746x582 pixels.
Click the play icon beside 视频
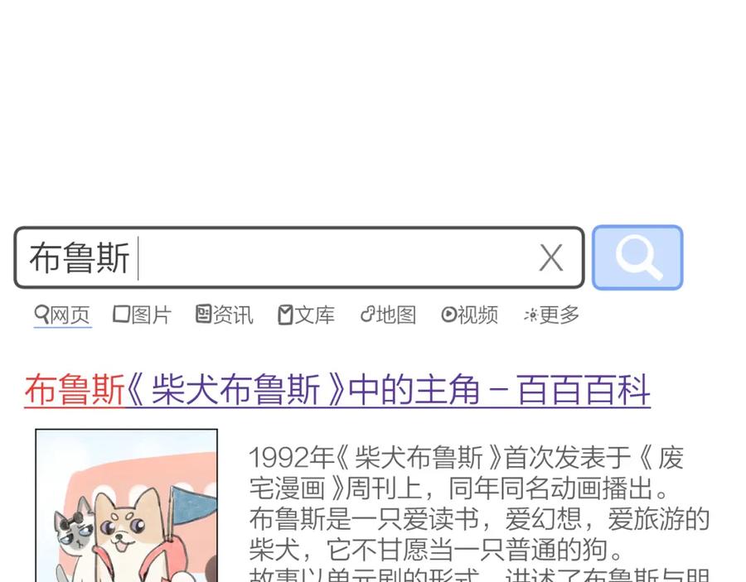click(x=448, y=314)
